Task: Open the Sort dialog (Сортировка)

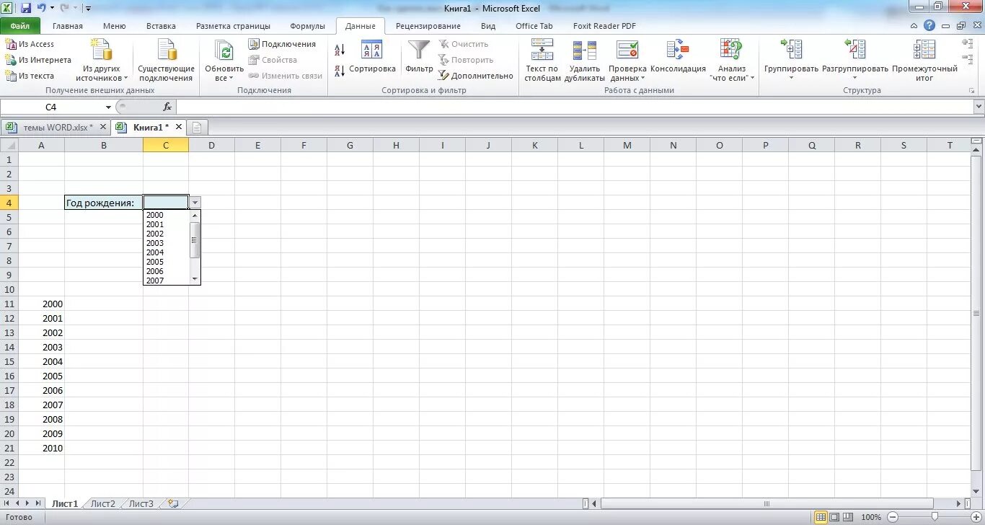Action: [372, 57]
